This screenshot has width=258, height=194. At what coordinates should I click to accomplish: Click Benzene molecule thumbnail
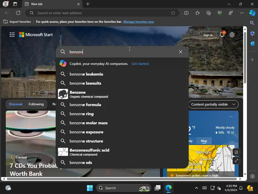point(63,94)
